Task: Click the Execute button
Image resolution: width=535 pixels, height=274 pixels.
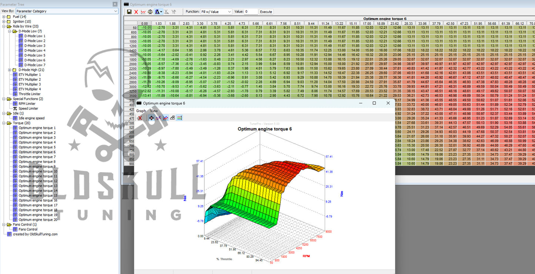Action: pos(266,12)
